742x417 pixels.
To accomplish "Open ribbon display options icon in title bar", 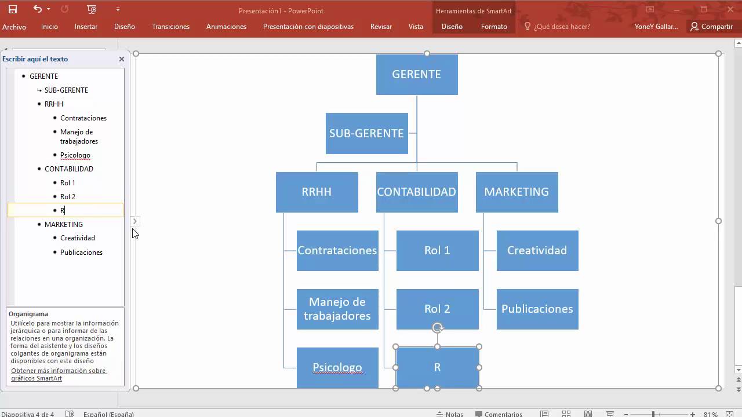I will pyautogui.click(x=650, y=9).
